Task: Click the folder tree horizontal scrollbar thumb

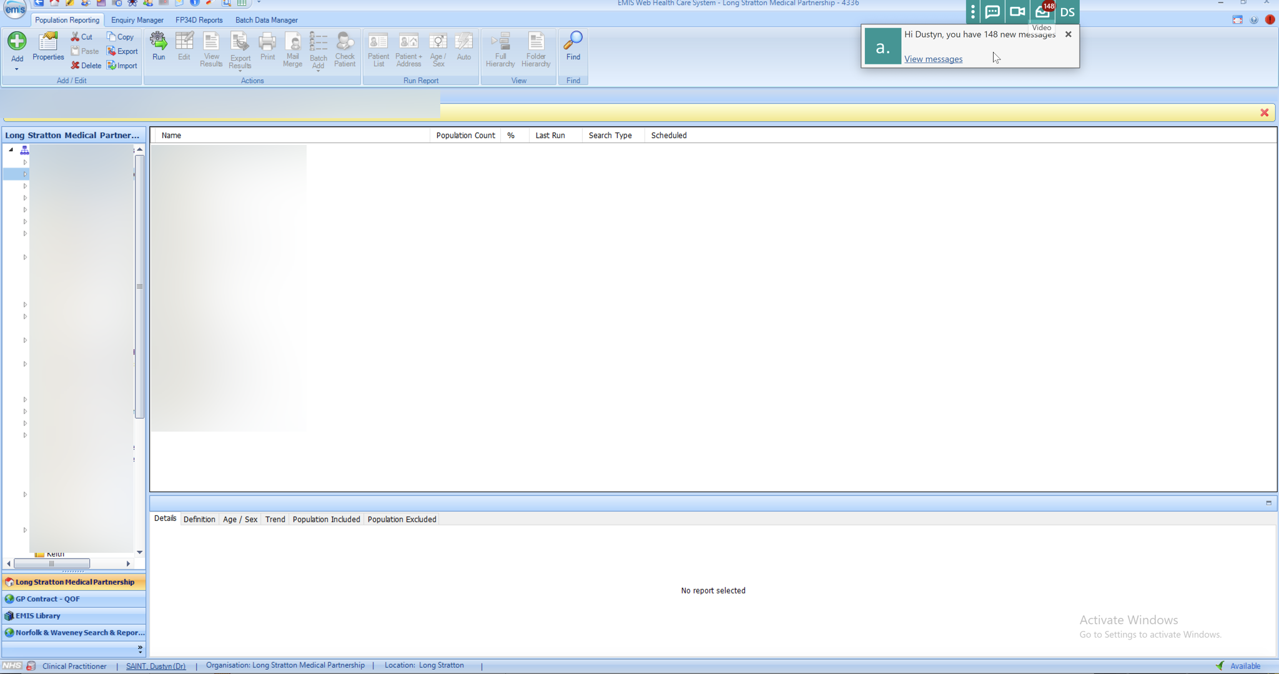Action: point(52,563)
